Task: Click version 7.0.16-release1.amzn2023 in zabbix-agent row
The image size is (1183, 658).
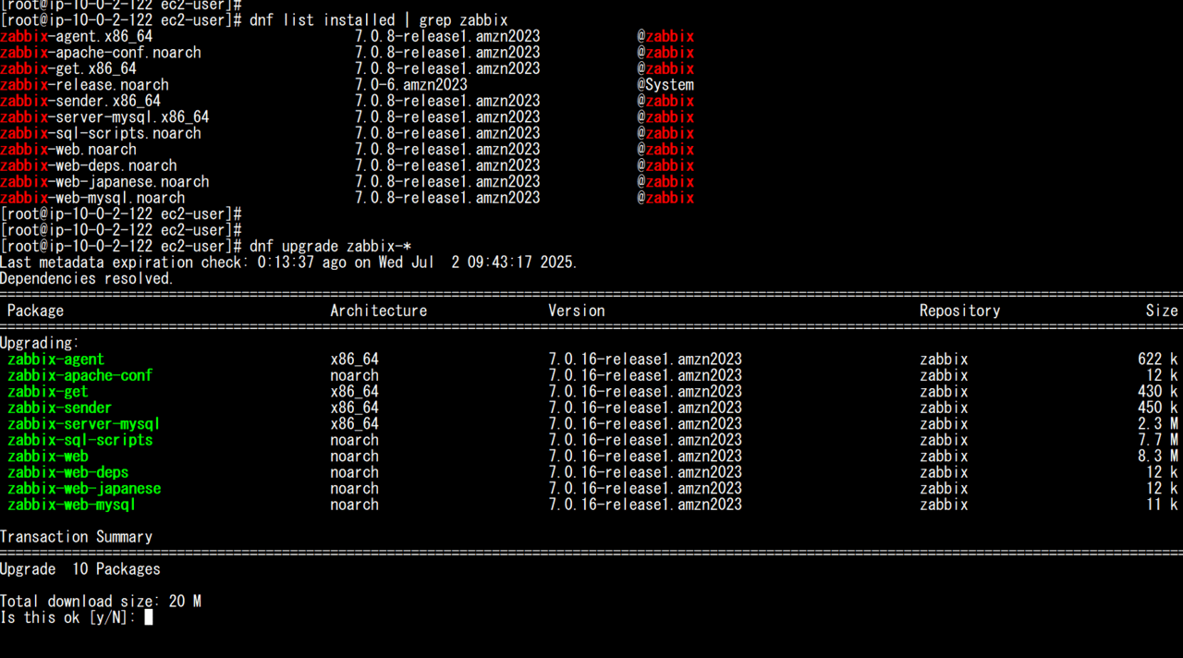Action: (x=645, y=359)
